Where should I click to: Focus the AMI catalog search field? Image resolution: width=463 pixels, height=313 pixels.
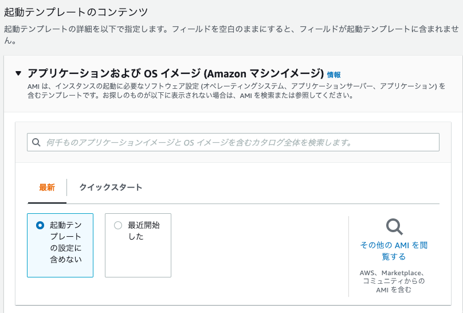coord(233,142)
